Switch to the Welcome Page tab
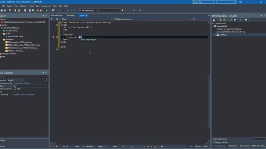This screenshot has height=149, width=266. [57, 15]
